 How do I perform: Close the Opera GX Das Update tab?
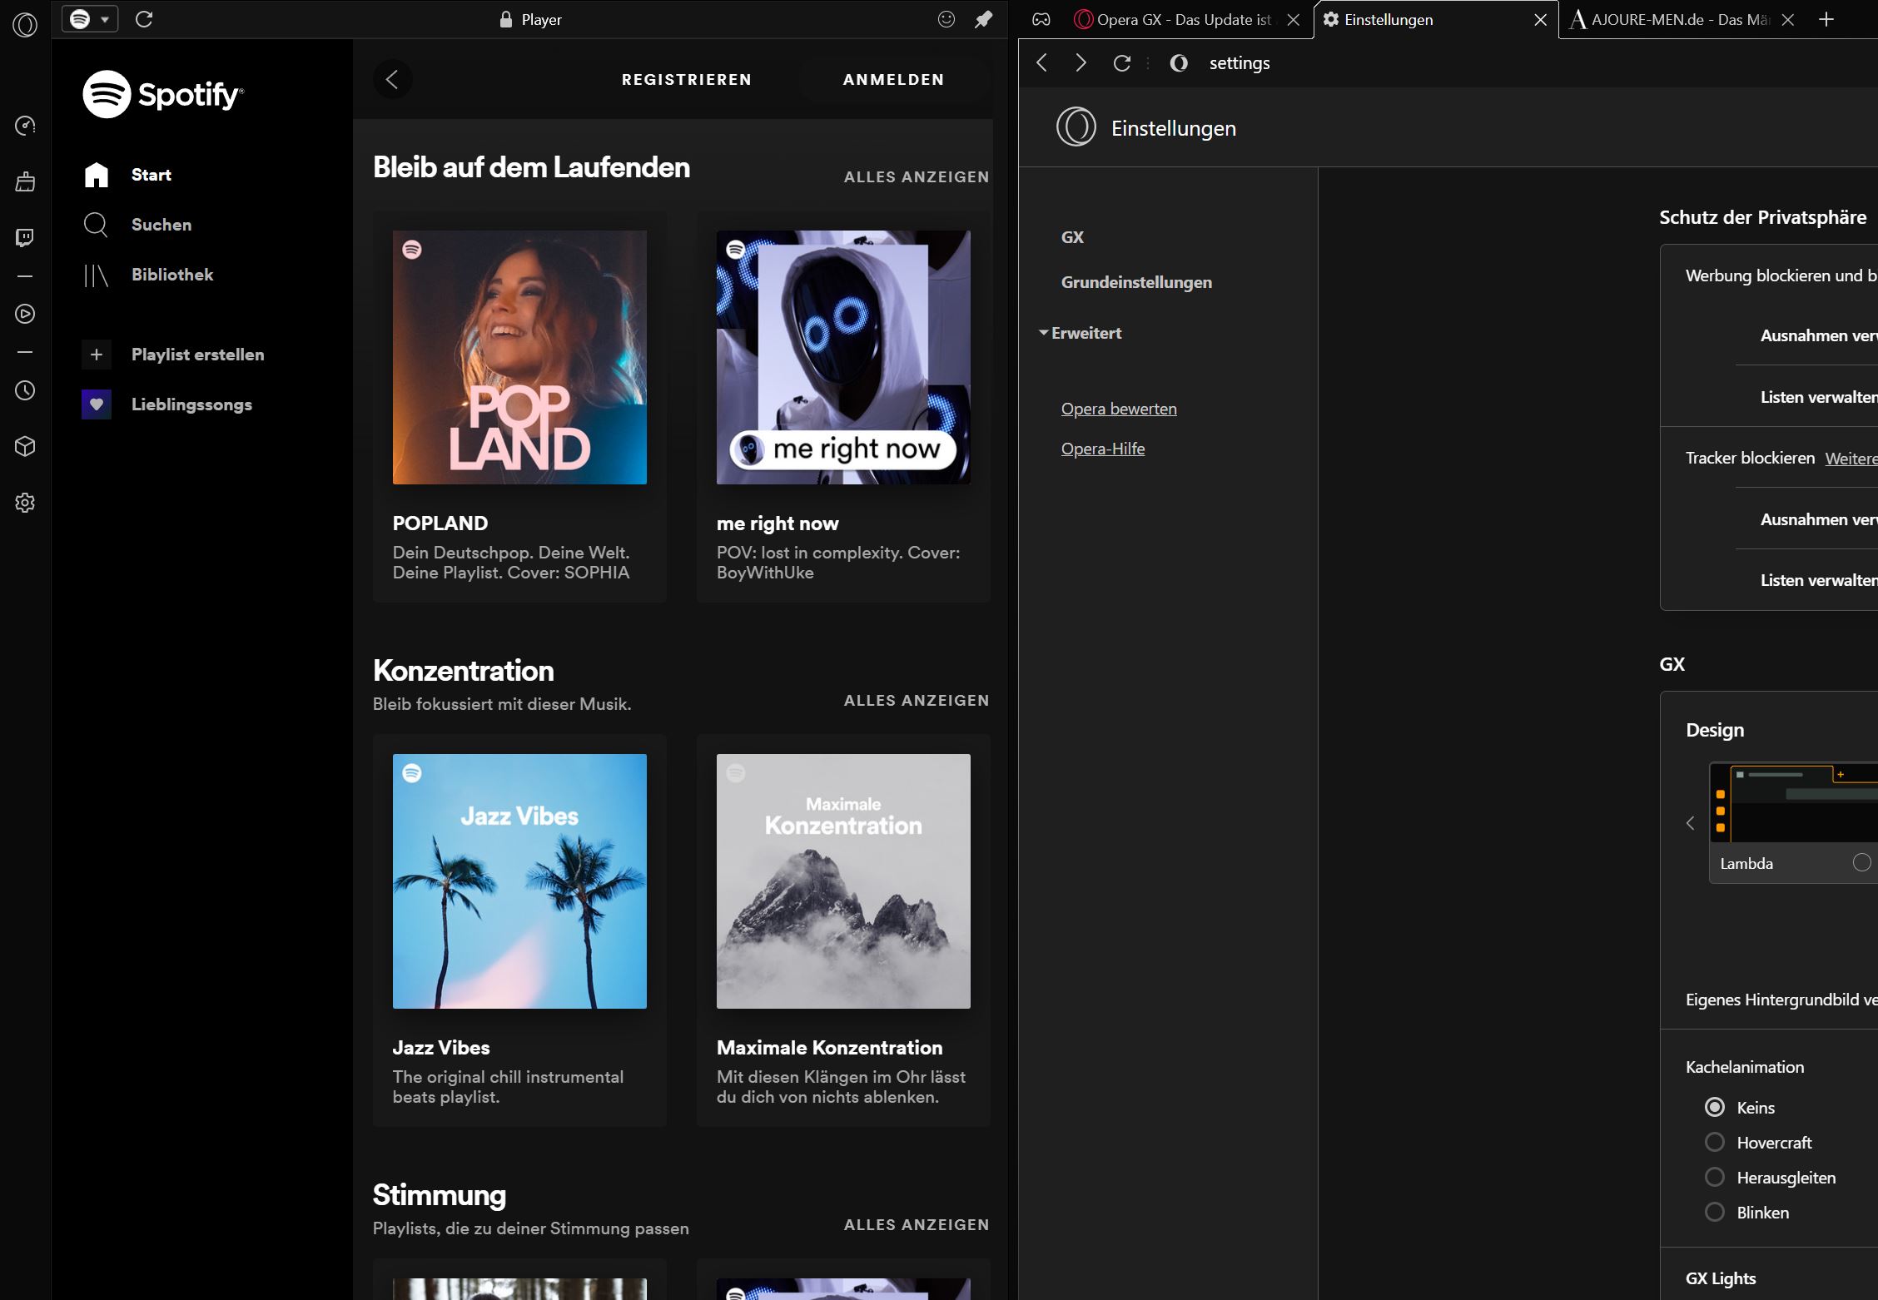click(1294, 19)
